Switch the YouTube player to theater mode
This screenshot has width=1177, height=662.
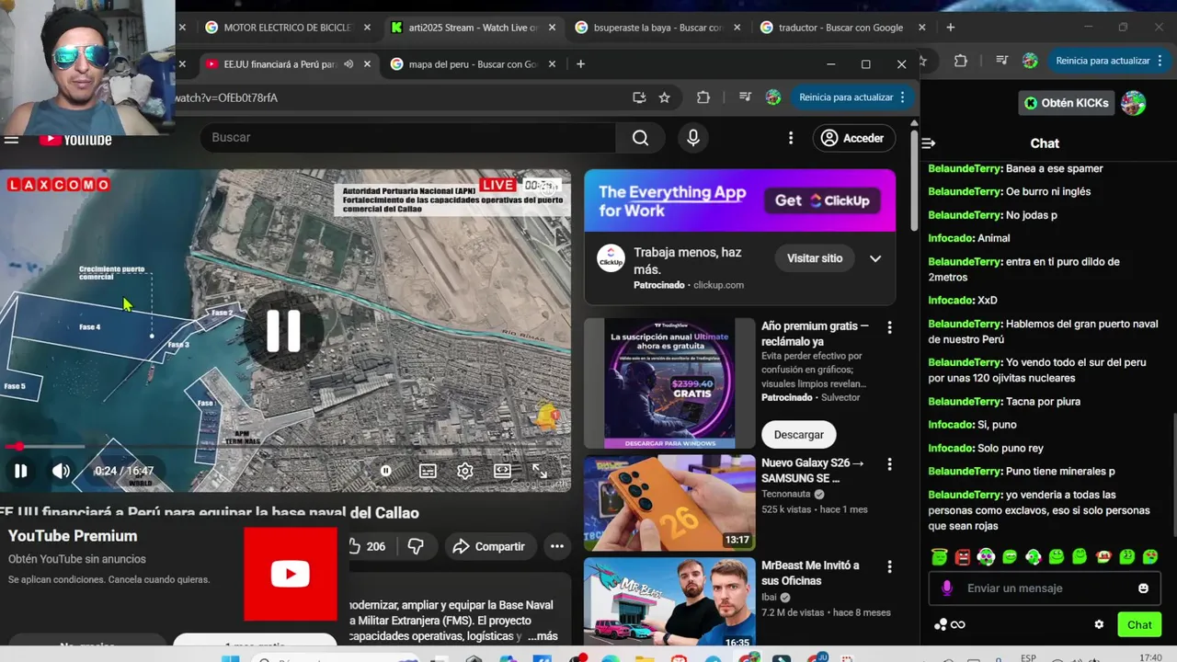point(502,471)
